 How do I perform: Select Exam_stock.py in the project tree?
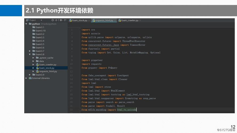point(47,68)
